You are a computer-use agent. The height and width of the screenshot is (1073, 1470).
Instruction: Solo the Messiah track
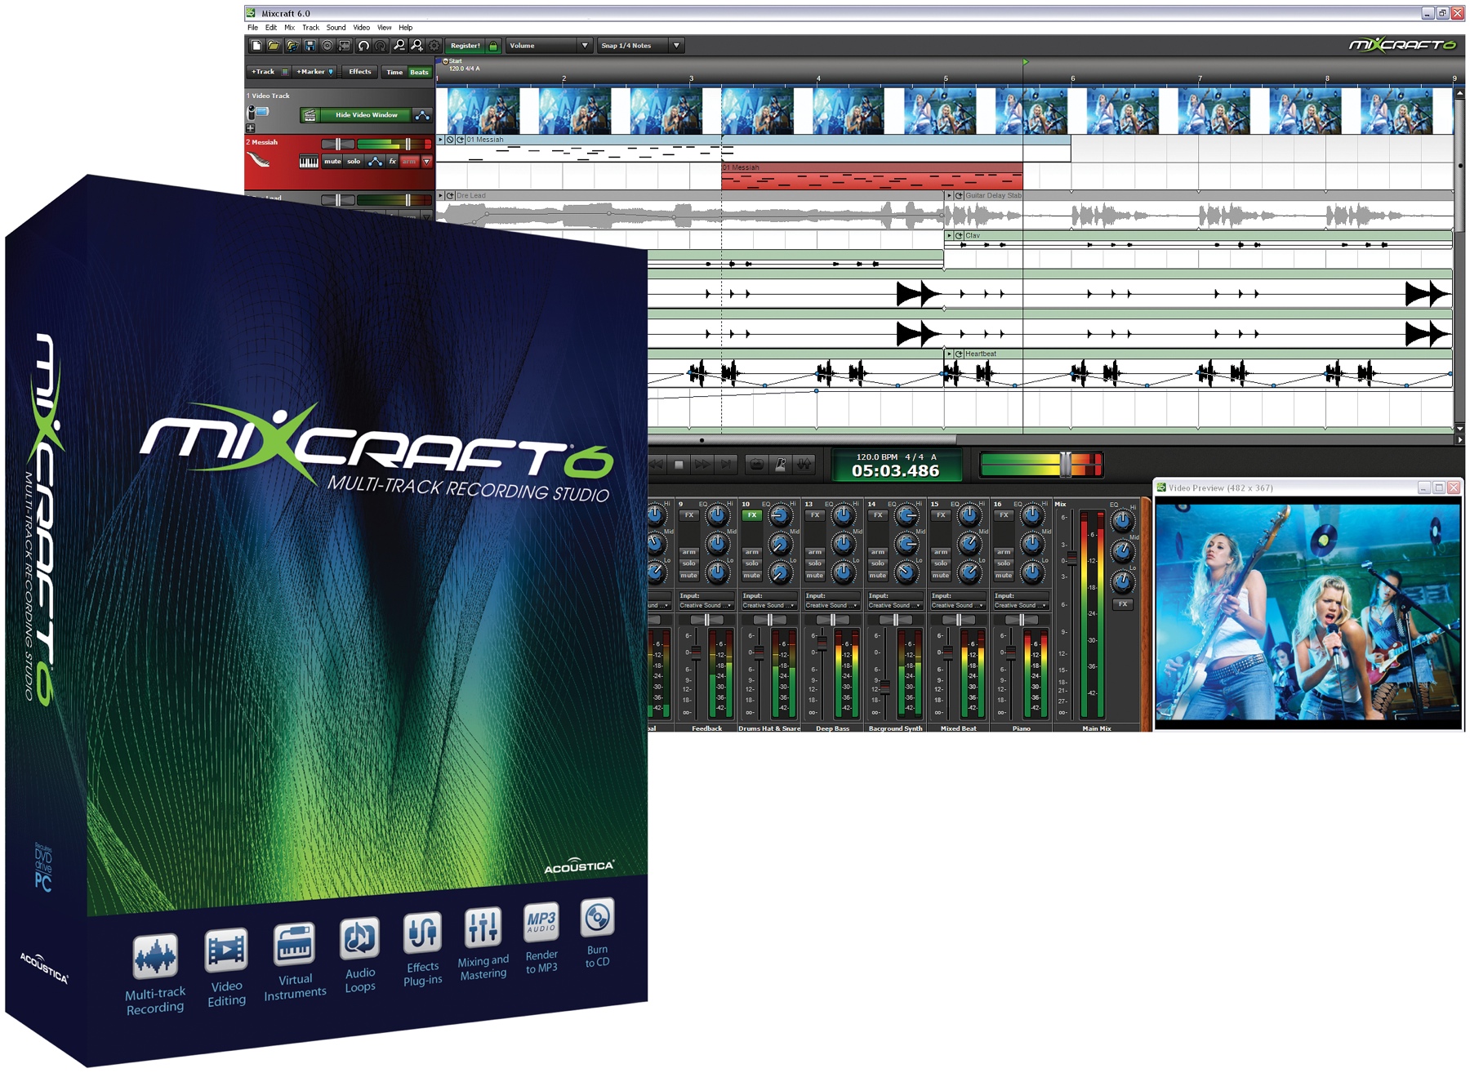click(x=354, y=162)
